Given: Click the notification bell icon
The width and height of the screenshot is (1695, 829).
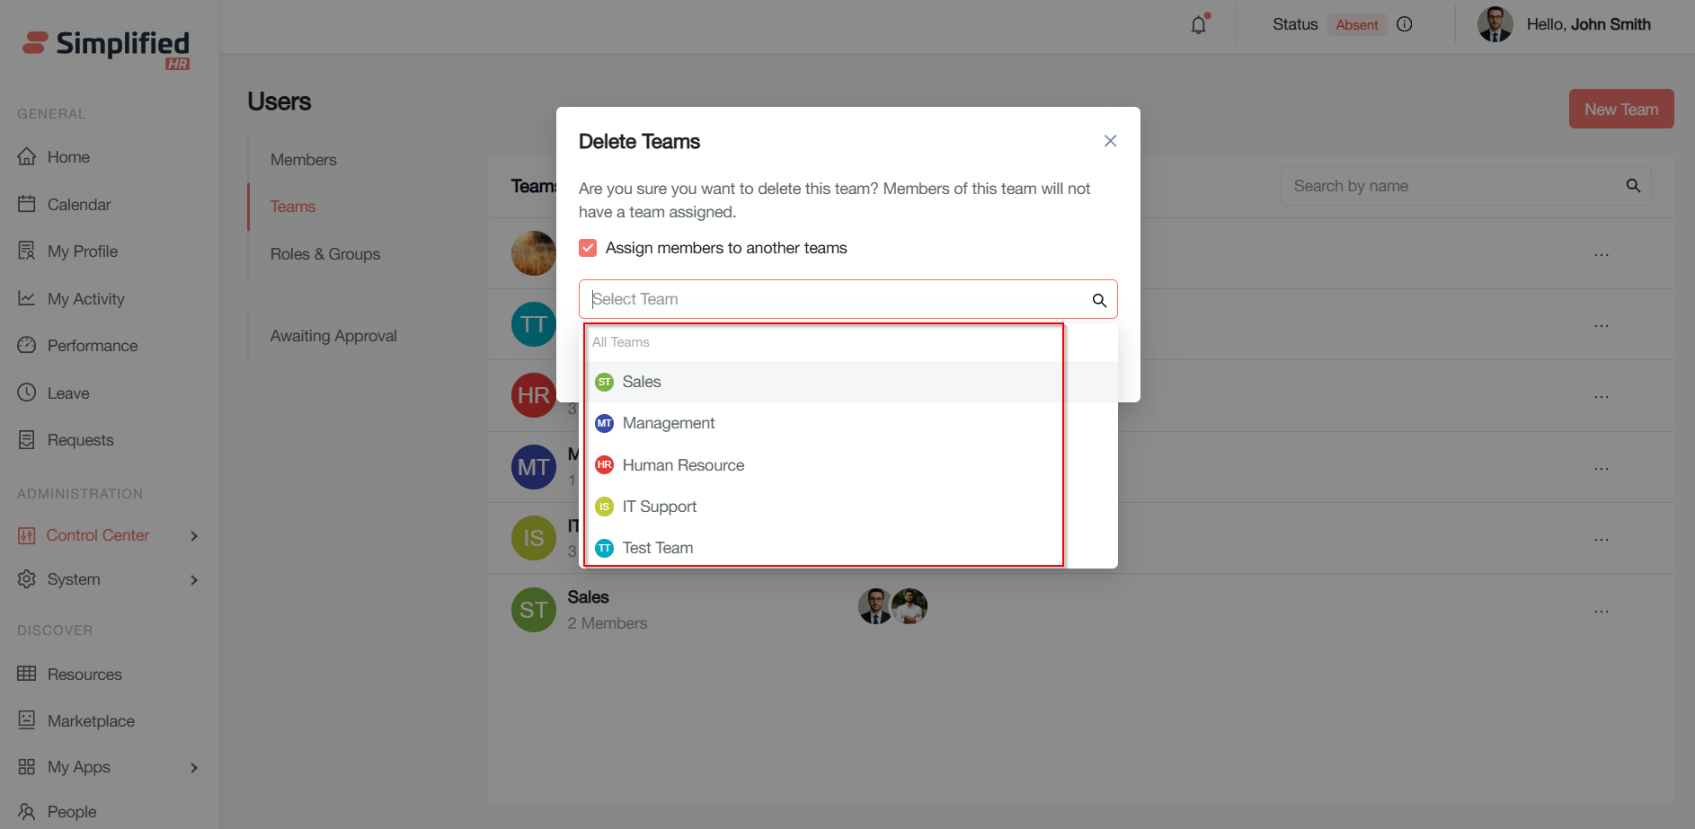Looking at the screenshot, I should point(1198,25).
